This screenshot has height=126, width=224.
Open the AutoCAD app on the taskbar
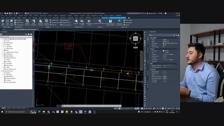[80, 112]
